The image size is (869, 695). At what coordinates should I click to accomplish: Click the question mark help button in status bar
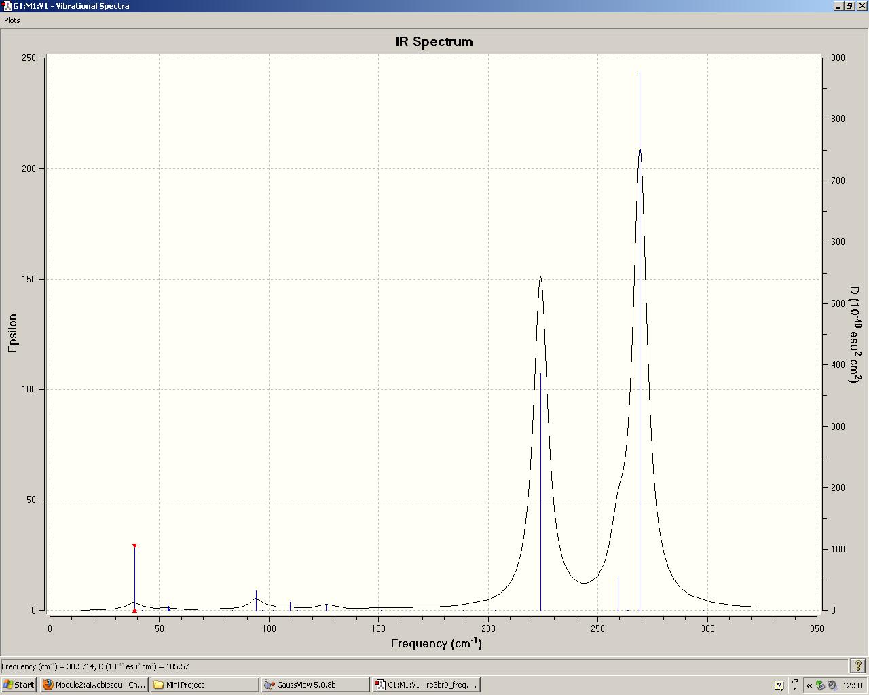point(857,666)
